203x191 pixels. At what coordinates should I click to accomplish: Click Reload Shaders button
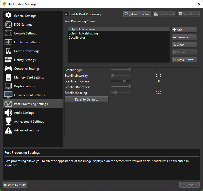pyautogui.click(x=137, y=14)
